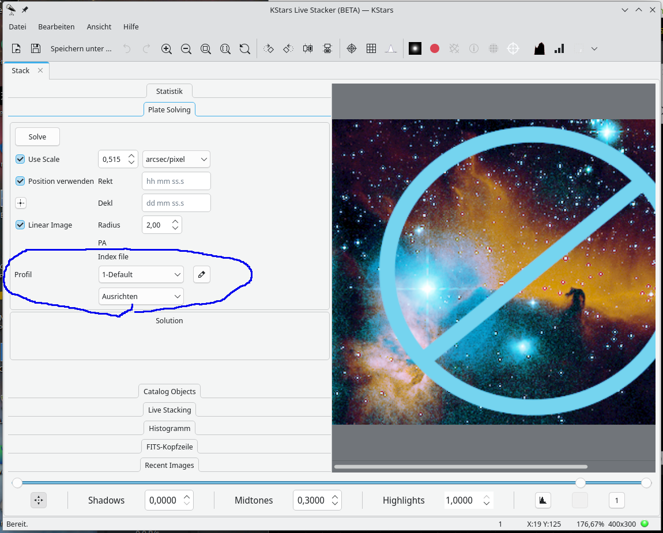
Task: Zoom in on the image
Action: 167,48
